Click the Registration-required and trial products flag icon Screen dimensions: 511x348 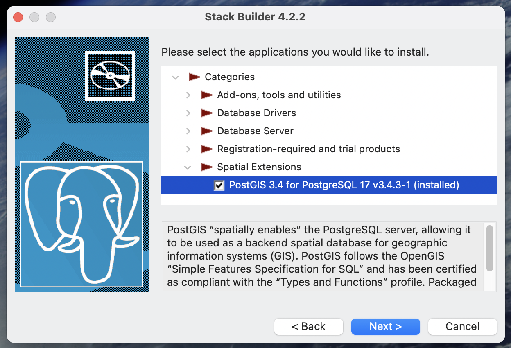(206, 149)
